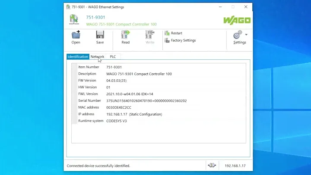Viewport: 311px width, 175px height.
Task: Click the Open folder icon
Action: (x=76, y=35)
